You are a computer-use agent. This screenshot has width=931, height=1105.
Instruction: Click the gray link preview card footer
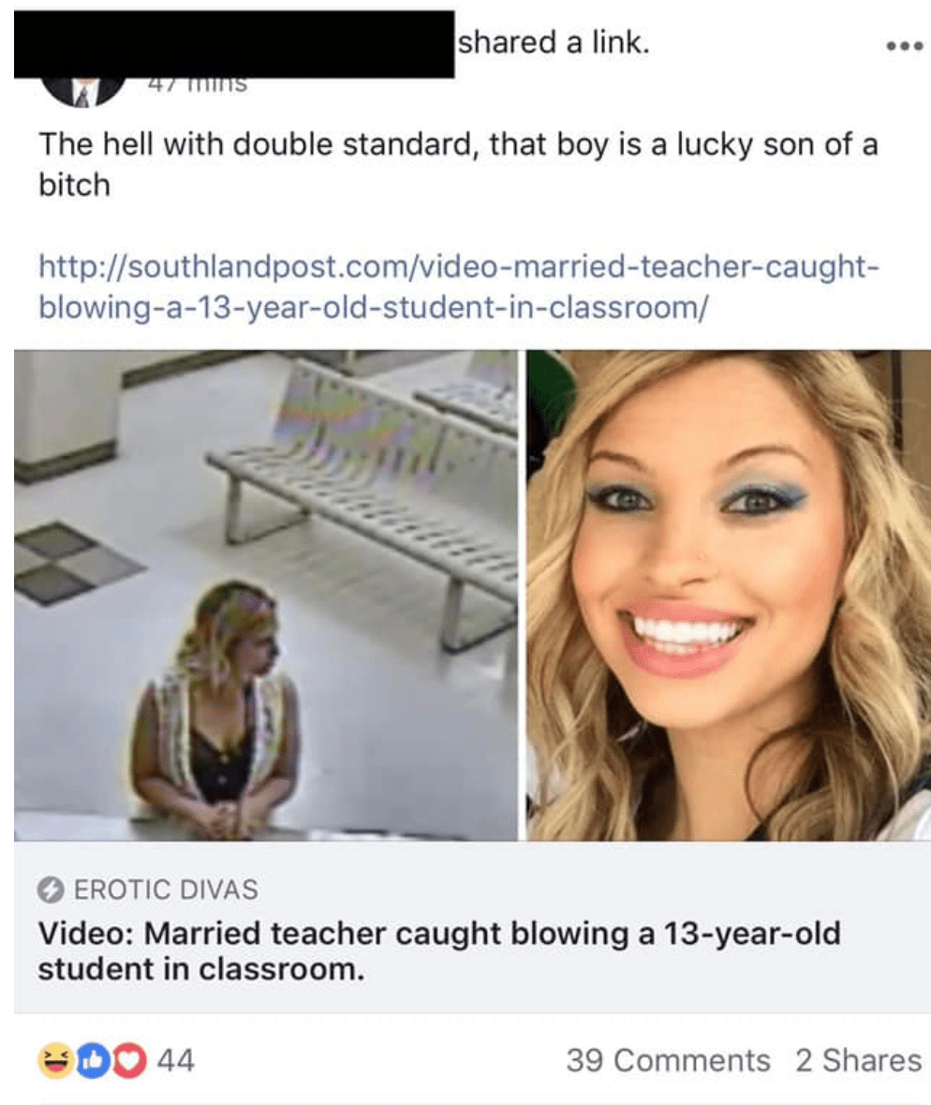[472, 927]
